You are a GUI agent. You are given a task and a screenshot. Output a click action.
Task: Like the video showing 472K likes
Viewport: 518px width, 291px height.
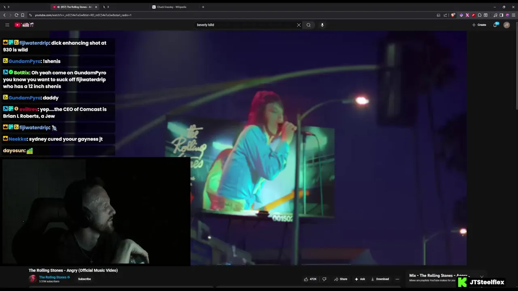(x=310, y=279)
